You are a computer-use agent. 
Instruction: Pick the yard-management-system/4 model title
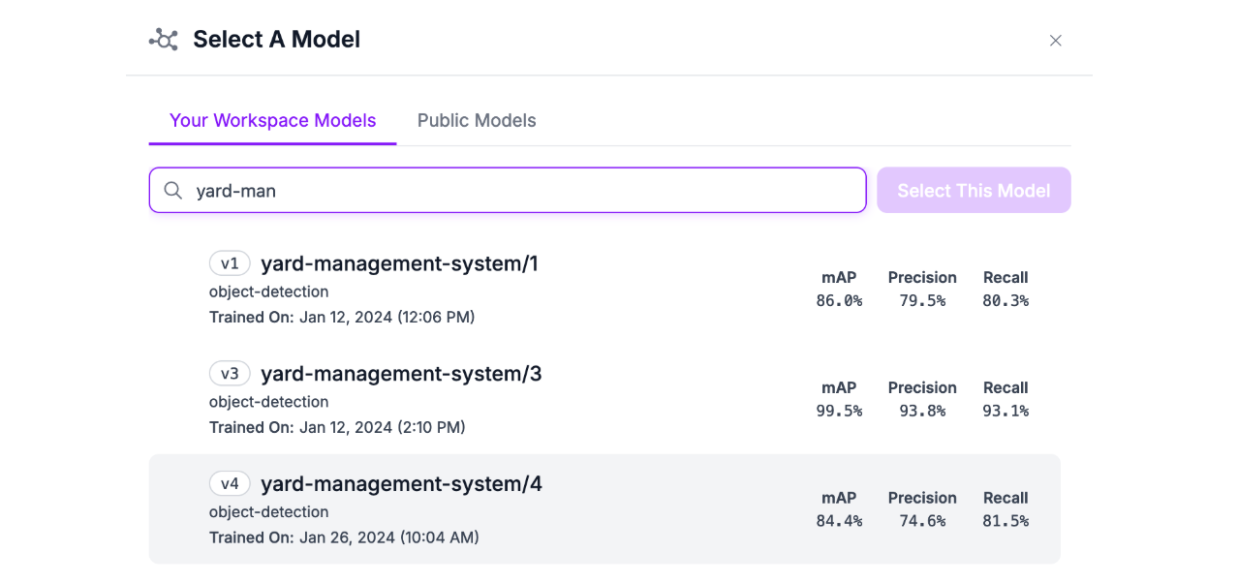401,484
